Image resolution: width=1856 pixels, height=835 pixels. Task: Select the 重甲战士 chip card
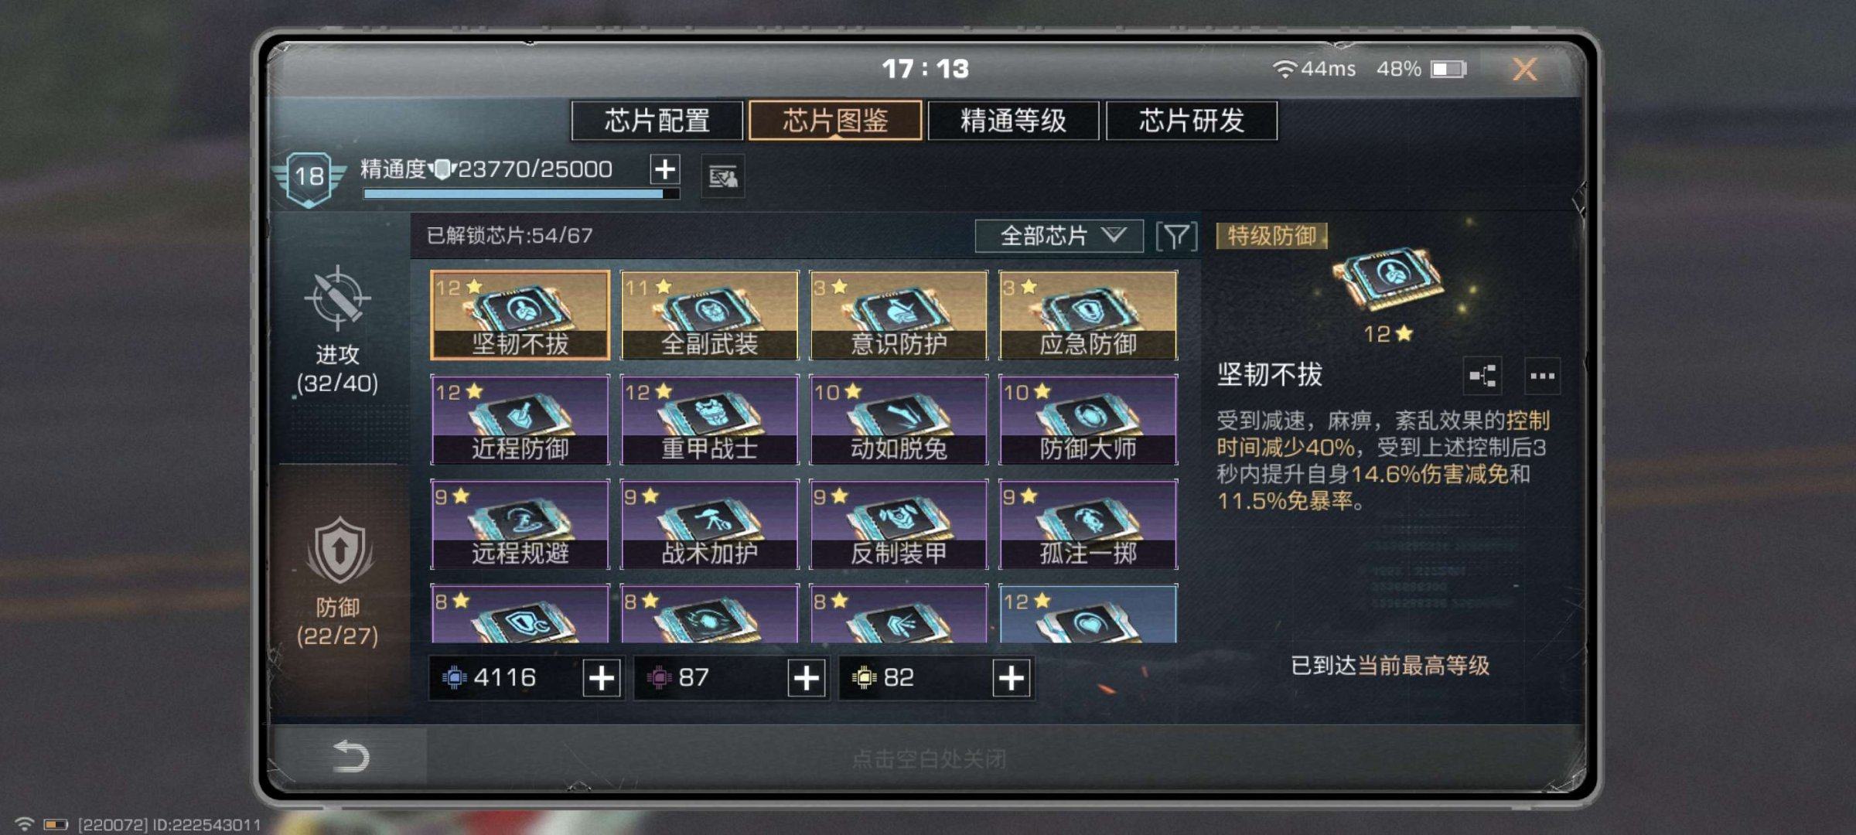pos(709,420)
